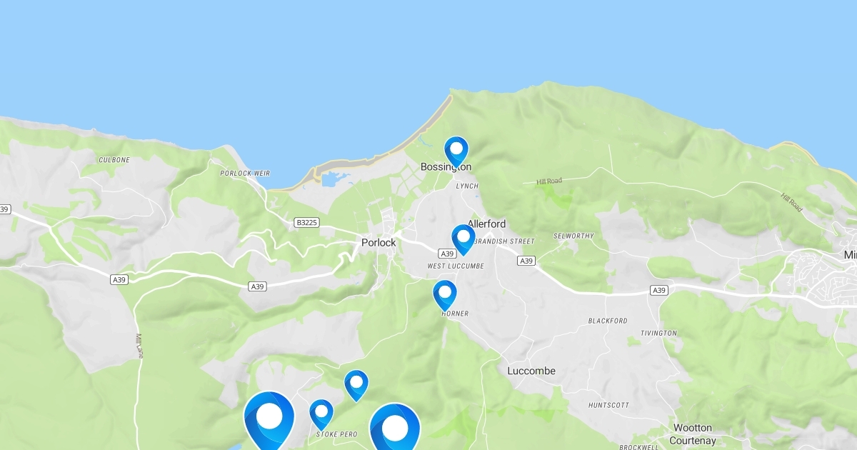
Task: Click the Selworthy village label
Action: (x=573, y=236)
